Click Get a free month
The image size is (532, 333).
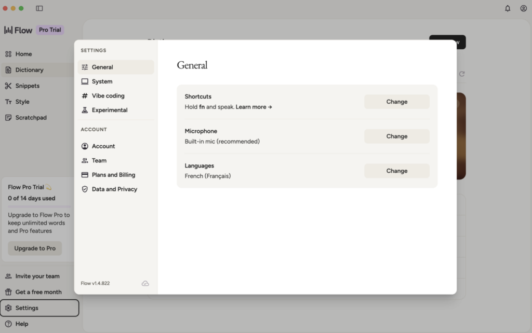click(32, 292)
